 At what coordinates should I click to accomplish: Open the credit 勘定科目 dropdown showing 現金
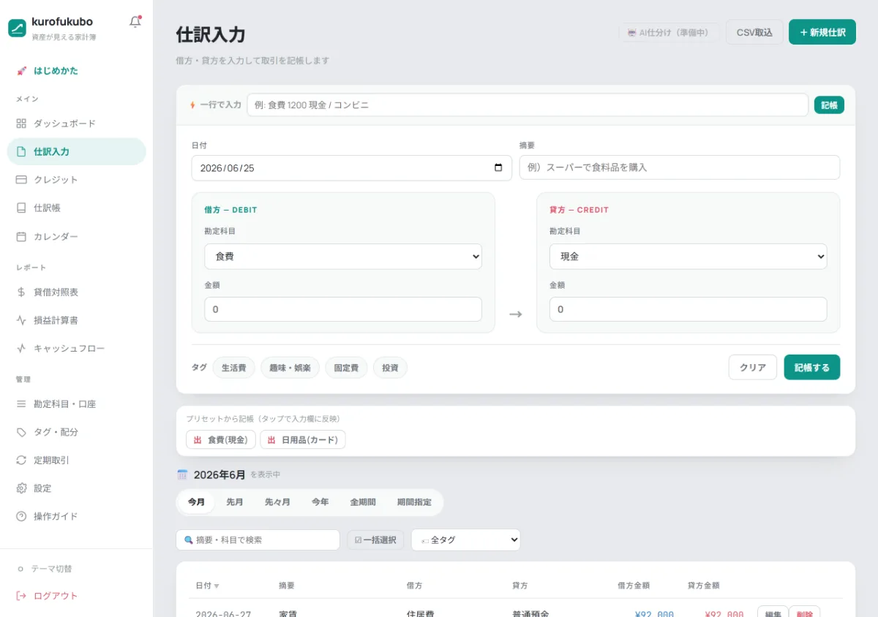pos(688,257)
